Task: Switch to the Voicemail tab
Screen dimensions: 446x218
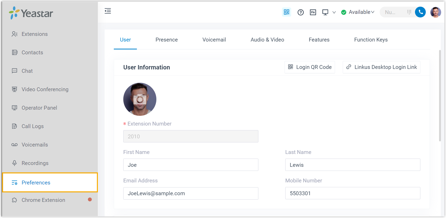Action: click(x=214, y=40)
